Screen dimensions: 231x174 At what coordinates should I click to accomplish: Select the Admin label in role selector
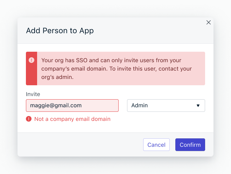pyautogui.click(x=140, y=106)
